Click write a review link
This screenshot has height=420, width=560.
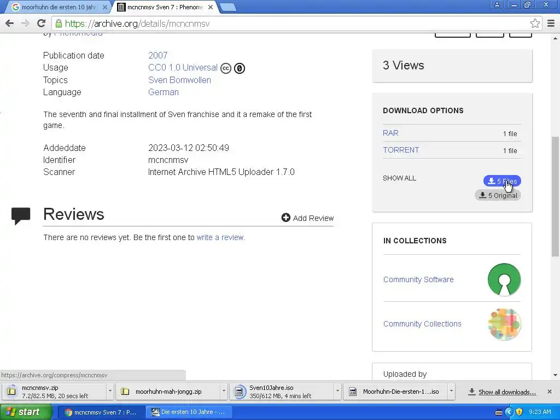click(x=221, y=237)
